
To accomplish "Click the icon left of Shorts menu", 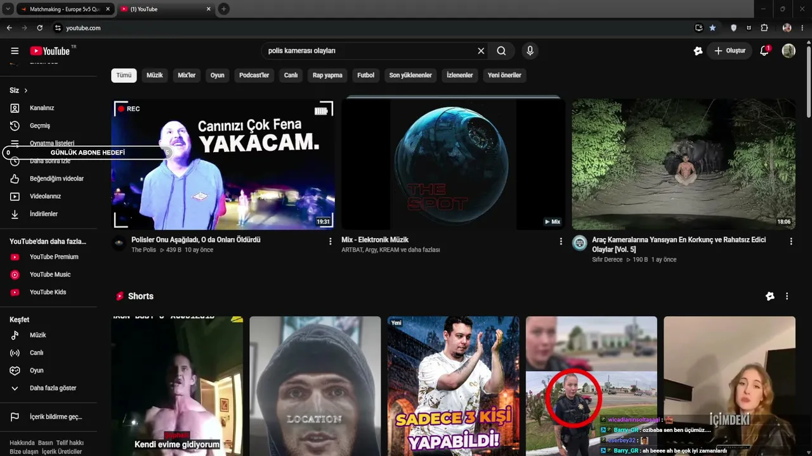I will pyautogui.click(x=769, y=296).
